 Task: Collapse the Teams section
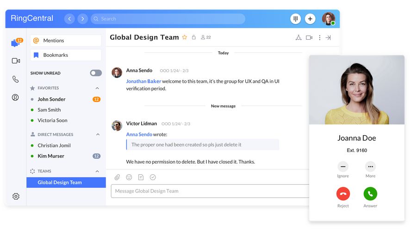97,171
